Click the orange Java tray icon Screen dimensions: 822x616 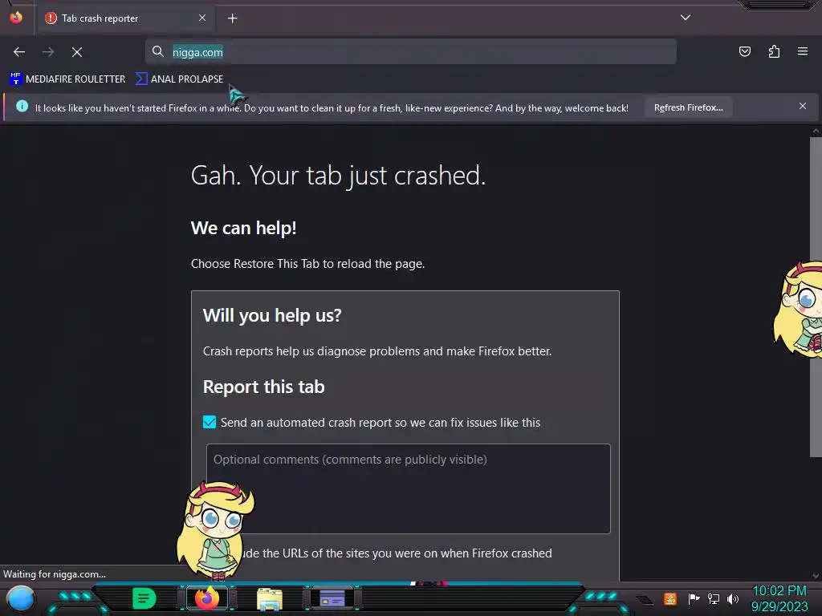pyautogui.click(x=670, y=598)
